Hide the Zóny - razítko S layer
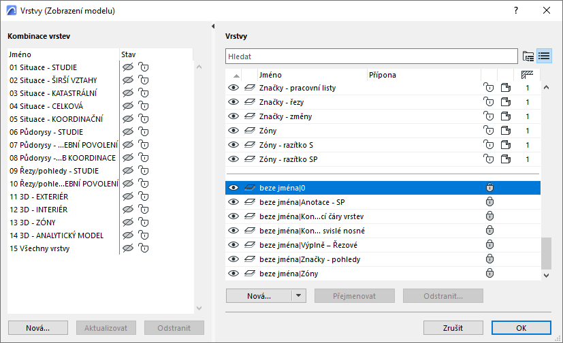 [x=234, y=145]
